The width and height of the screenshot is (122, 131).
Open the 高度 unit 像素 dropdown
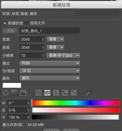(55, 47)
